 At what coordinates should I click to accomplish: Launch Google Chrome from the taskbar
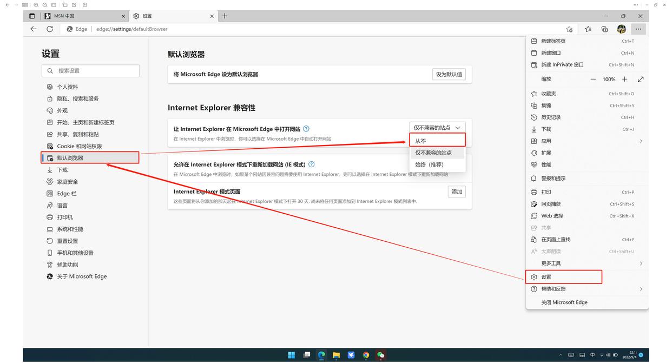366,355
